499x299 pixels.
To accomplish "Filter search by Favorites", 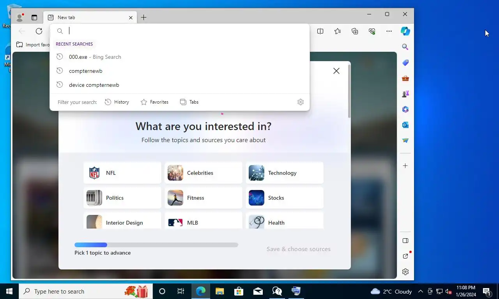I will 154,102.
